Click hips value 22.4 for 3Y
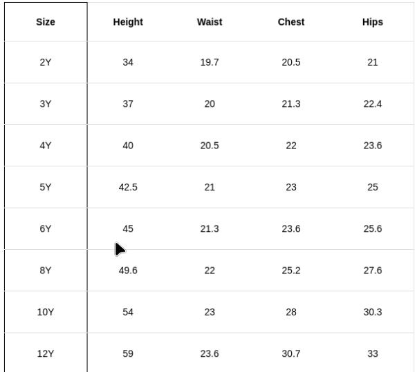415x372 pixels. (373, 104)
